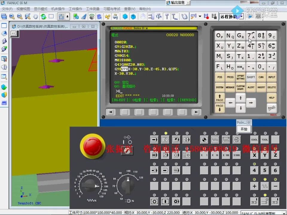
Task: Expand the left panel collapse arrows button
Action: 13,33
